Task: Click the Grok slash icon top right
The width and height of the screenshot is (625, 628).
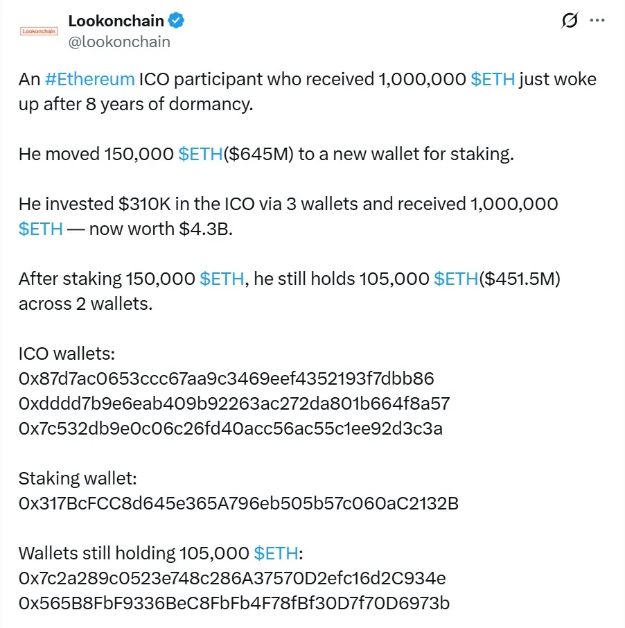Action: [x=568, y=21]
